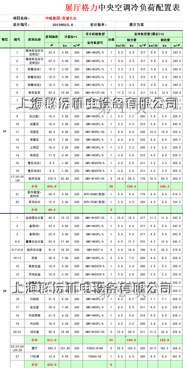
Task: Select final subtotal area 622.0
Action: click(51, 364)
